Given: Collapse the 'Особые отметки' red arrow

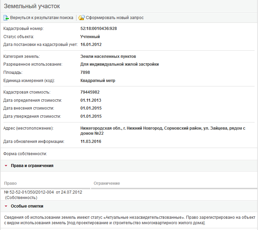Looking at the screenshot, I should (6, 206).
